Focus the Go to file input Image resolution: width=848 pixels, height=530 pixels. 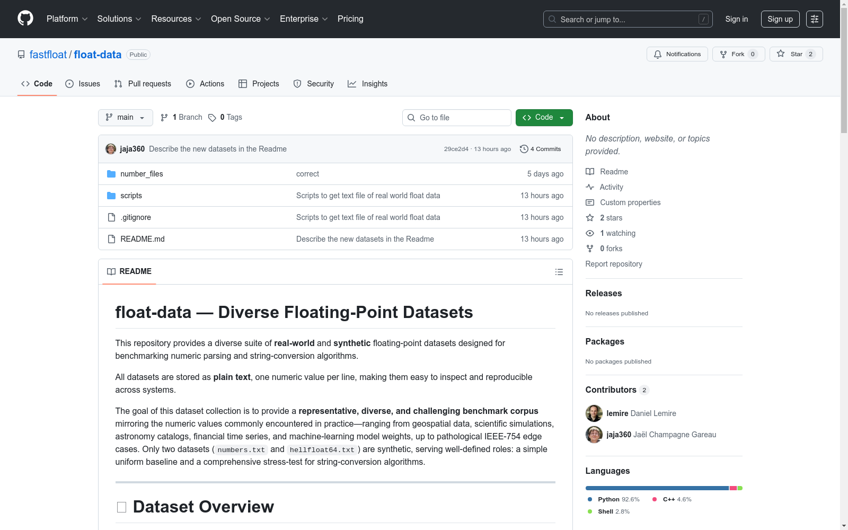pos(457,118)
